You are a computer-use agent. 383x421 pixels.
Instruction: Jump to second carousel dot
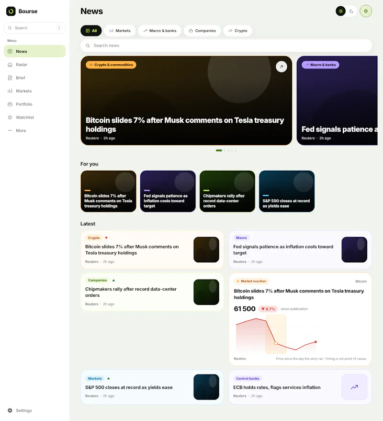point(225,151)
